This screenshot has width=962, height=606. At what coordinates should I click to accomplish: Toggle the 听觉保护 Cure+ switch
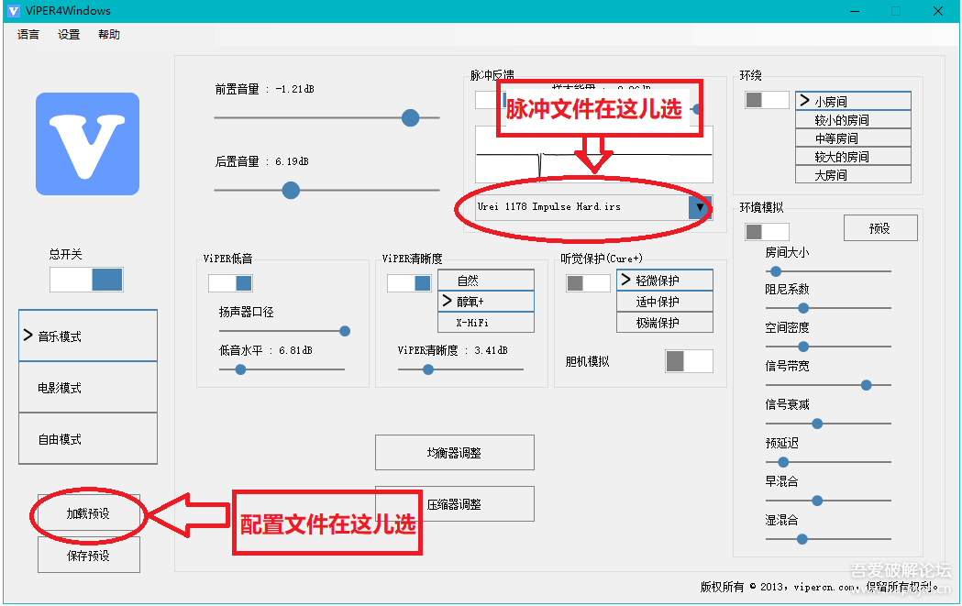(x=588, y=282)
